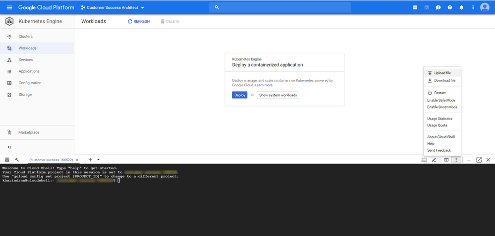The height and width of the screenshot is (236, 495).
Task: Open the notifications bell
Action: point(461,7)
